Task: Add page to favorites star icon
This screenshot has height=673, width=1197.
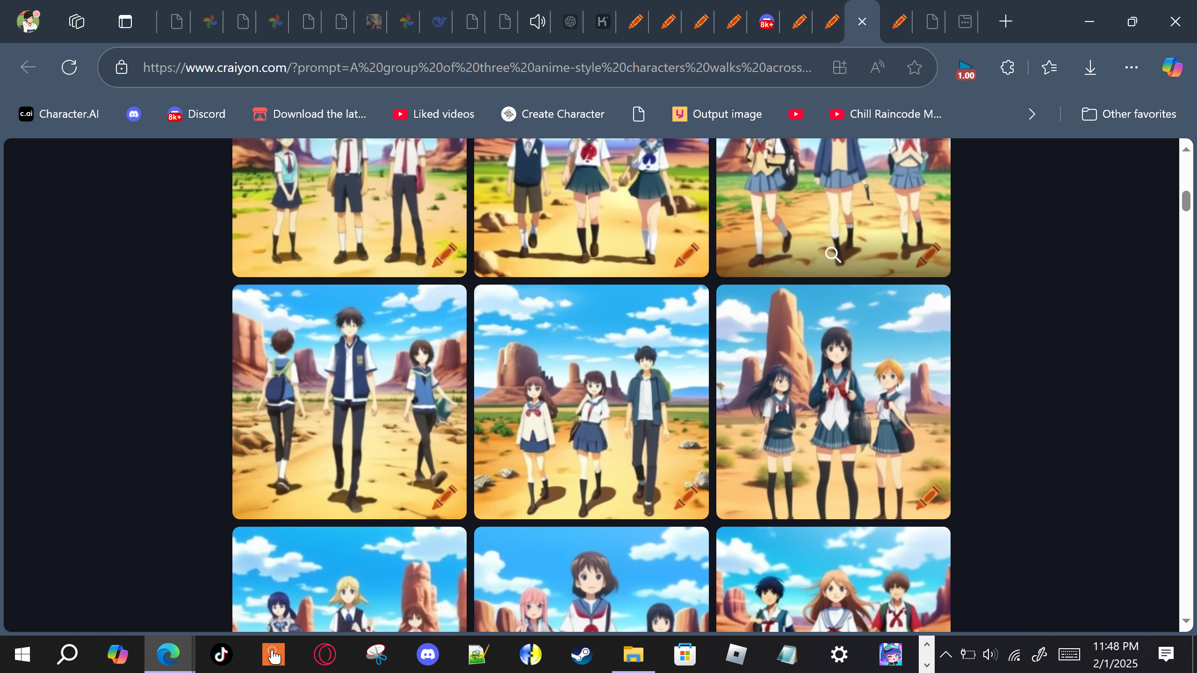Action: point(914,67)
